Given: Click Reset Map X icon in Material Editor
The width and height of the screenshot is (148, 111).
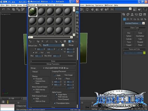Looking at the screenshot, I should coord(42,41).
